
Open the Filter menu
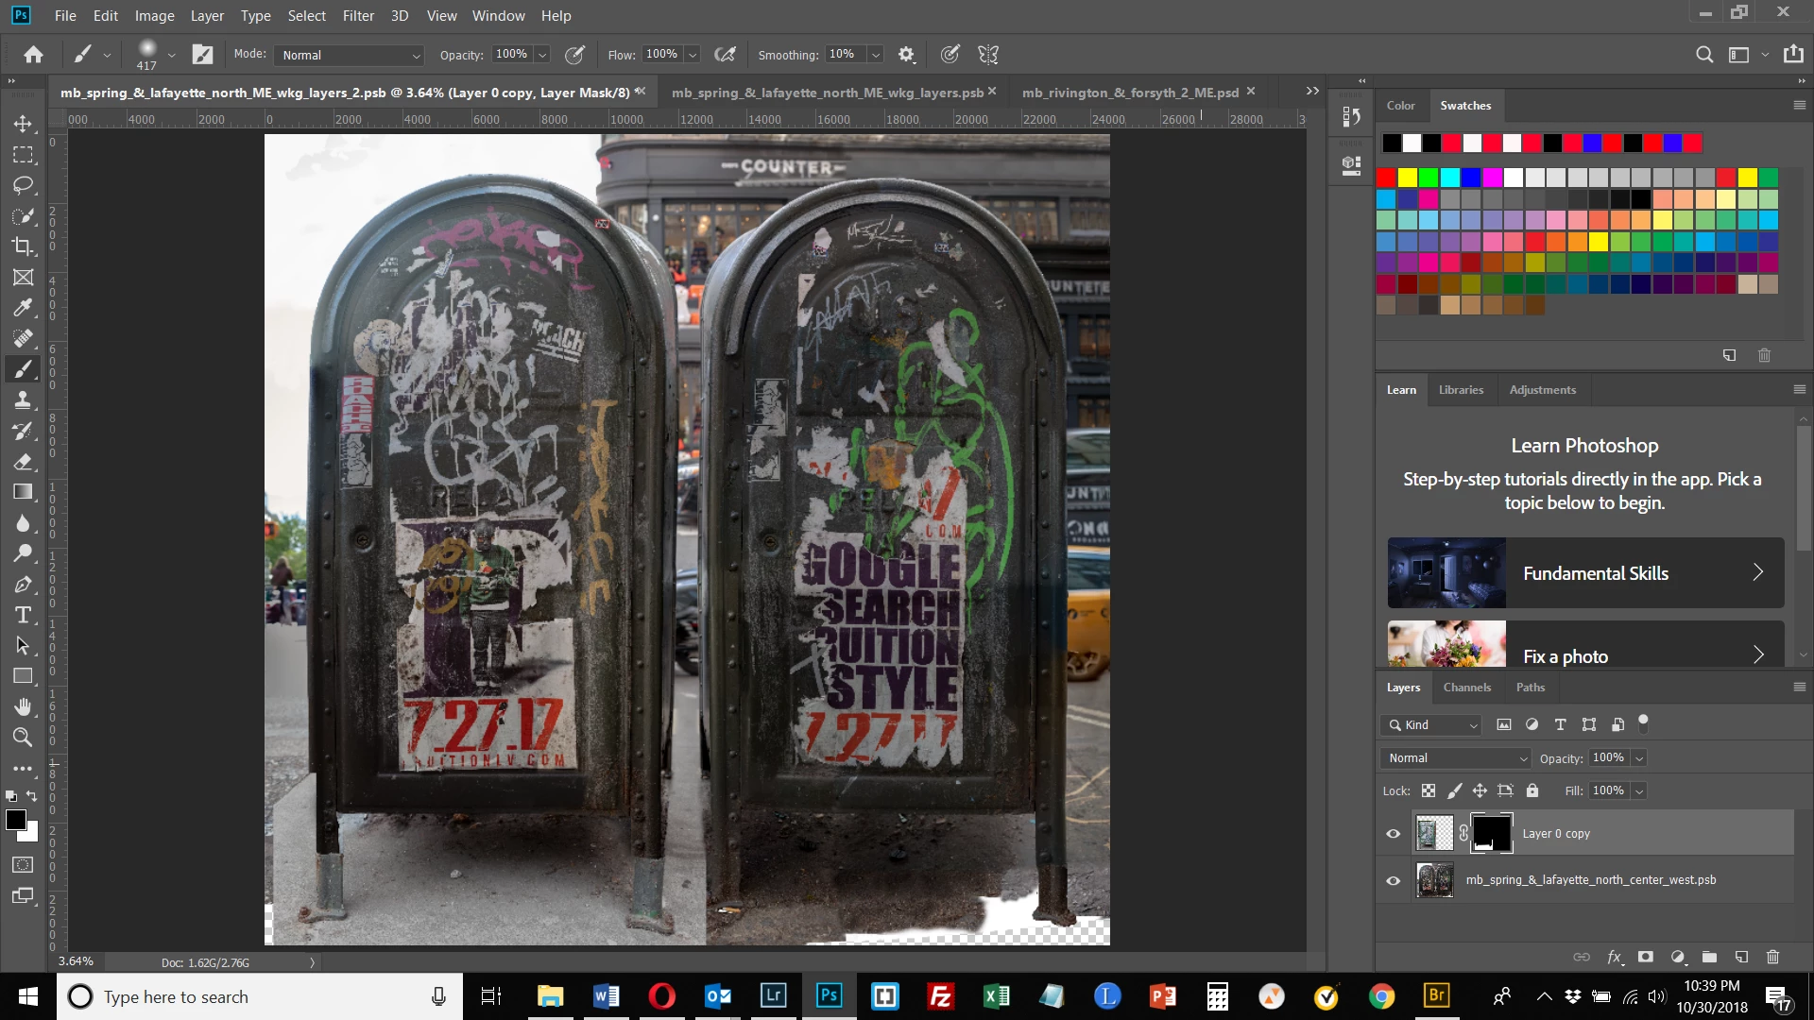(358, 15)
